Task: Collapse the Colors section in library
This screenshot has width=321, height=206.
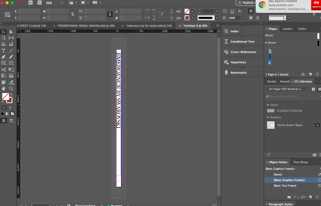Action: tap(268, 105)
